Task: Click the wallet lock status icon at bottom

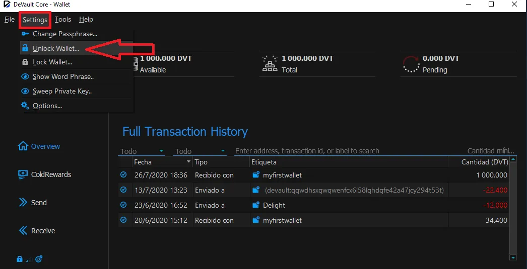Action: coord(20,259)
